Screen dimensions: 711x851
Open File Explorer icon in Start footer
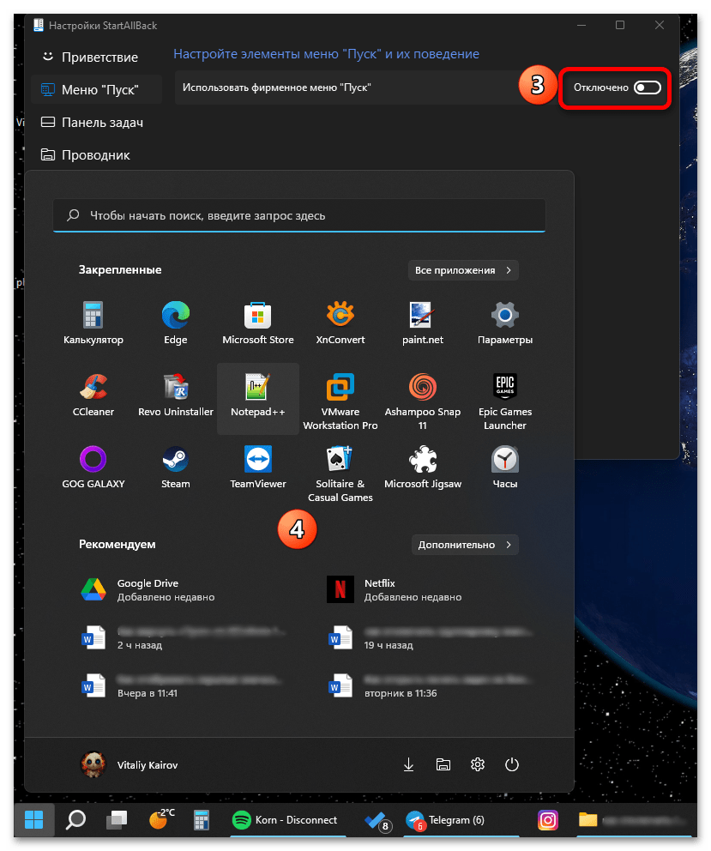pyautogui.click(x=443, y=764)
